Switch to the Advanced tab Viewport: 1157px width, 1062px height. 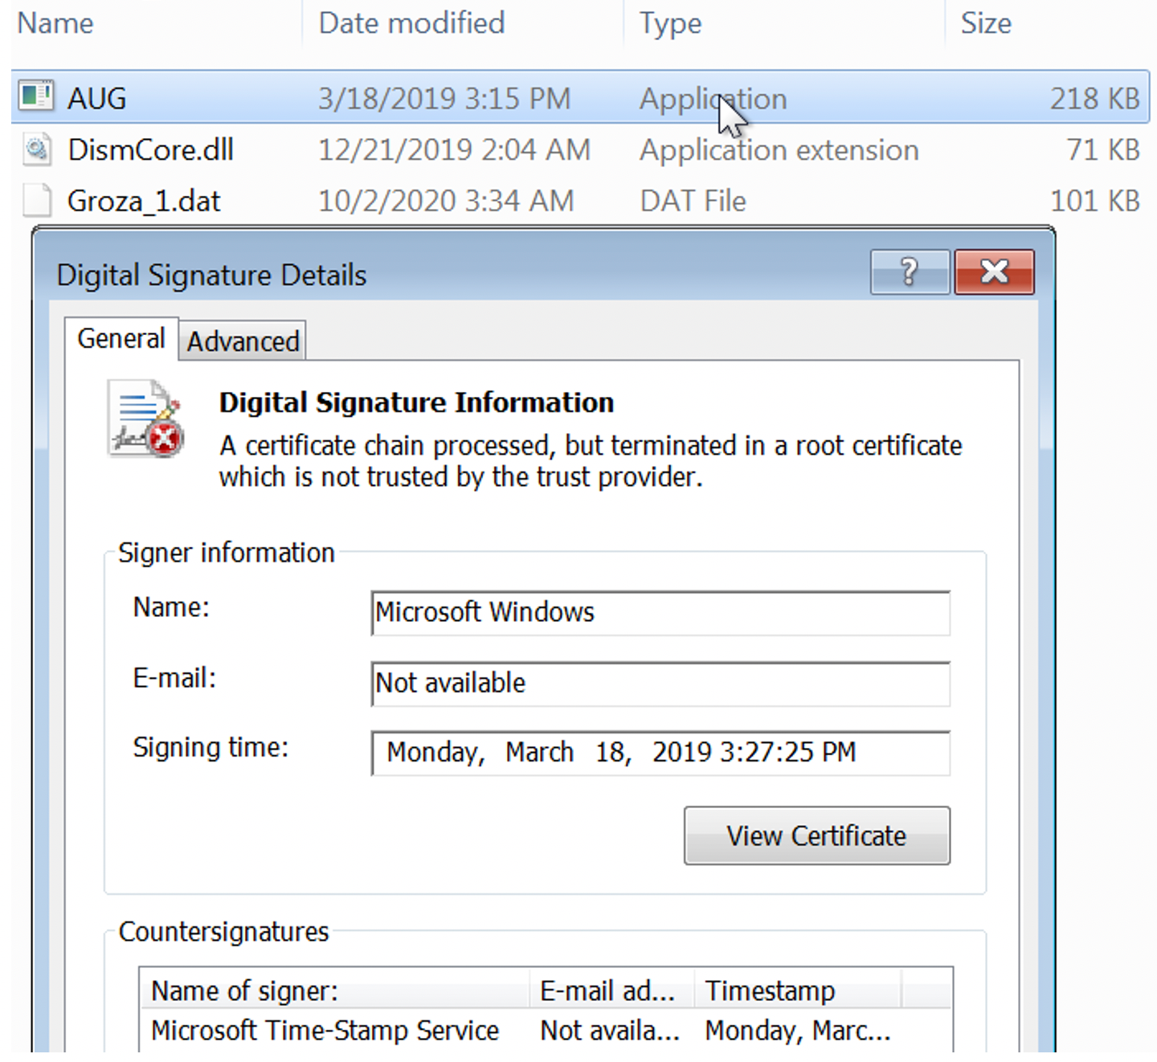click(x=243, y=341)
